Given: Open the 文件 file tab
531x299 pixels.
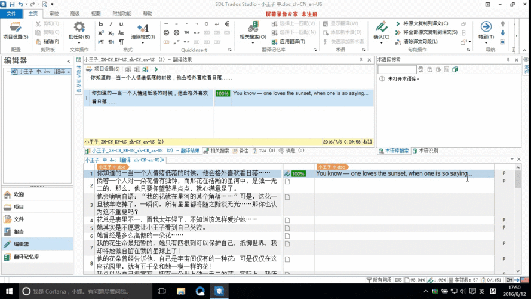Looking at the screenshot, I should pyautogui.click(x=11, y=14).
